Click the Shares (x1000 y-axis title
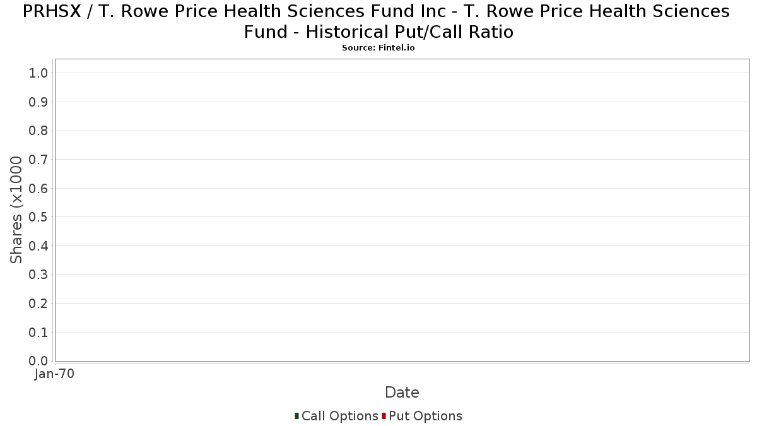This screenshot has width=757, height=426. pos(16,210)
